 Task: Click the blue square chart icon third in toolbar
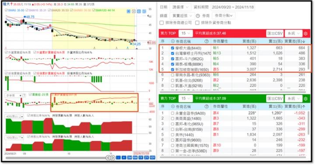click(x=139, y=11)
